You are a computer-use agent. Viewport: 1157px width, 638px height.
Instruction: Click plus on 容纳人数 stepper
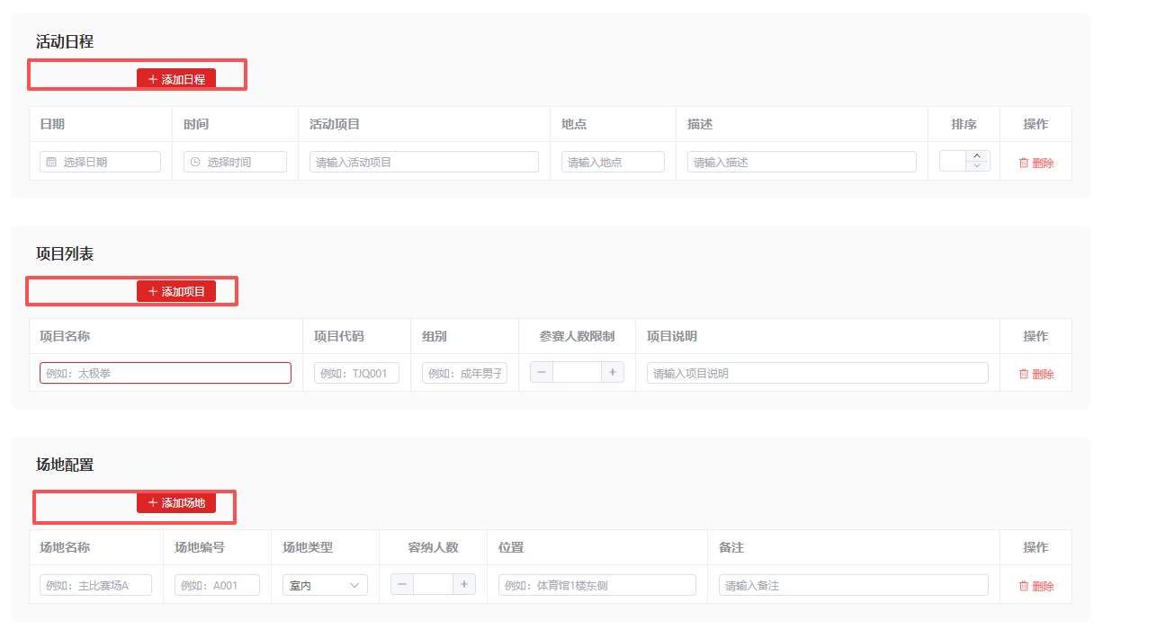pyautogui.click(x=464, y=584)
